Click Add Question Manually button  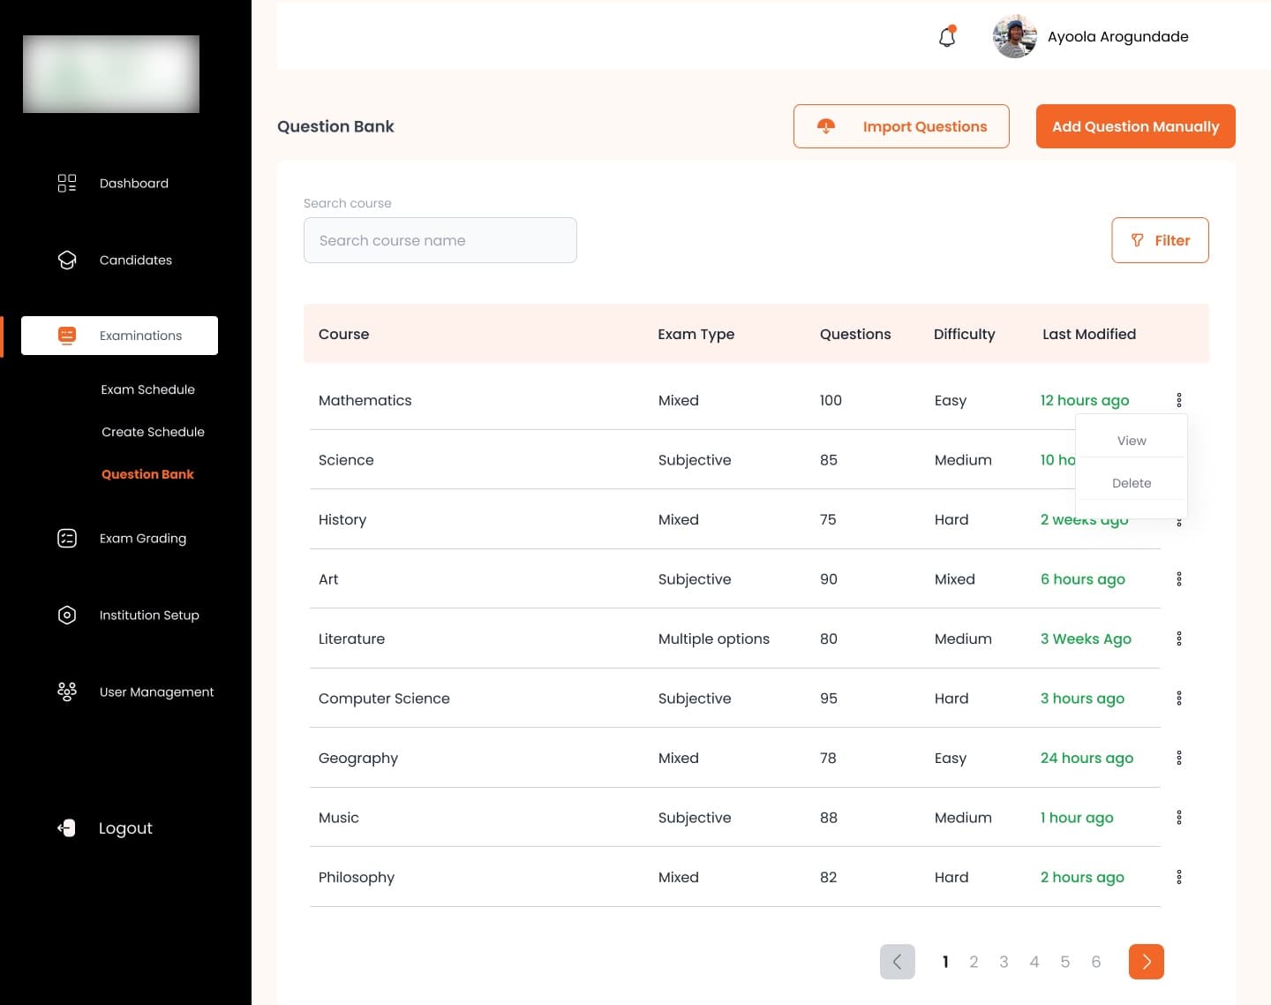(x=1135, y=126)
